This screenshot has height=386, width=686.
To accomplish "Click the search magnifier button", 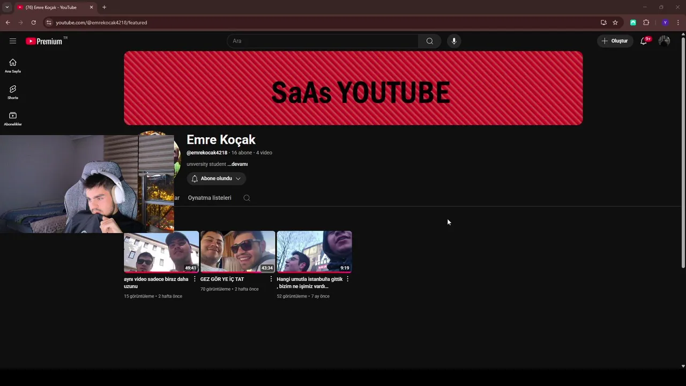I will (429, 41).
